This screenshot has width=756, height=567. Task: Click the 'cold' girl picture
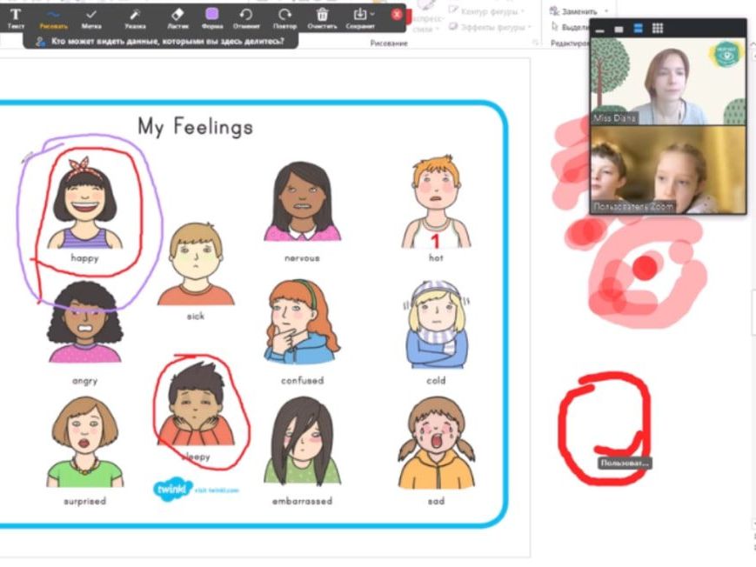tap(437, 325)
